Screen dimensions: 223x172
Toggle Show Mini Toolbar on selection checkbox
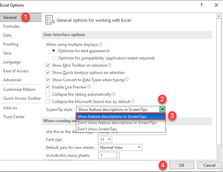[48, 65]
